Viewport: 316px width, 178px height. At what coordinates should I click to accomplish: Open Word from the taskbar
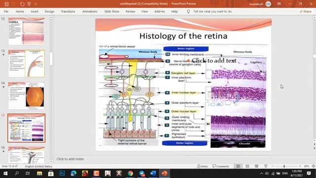[x=153, y=174]
